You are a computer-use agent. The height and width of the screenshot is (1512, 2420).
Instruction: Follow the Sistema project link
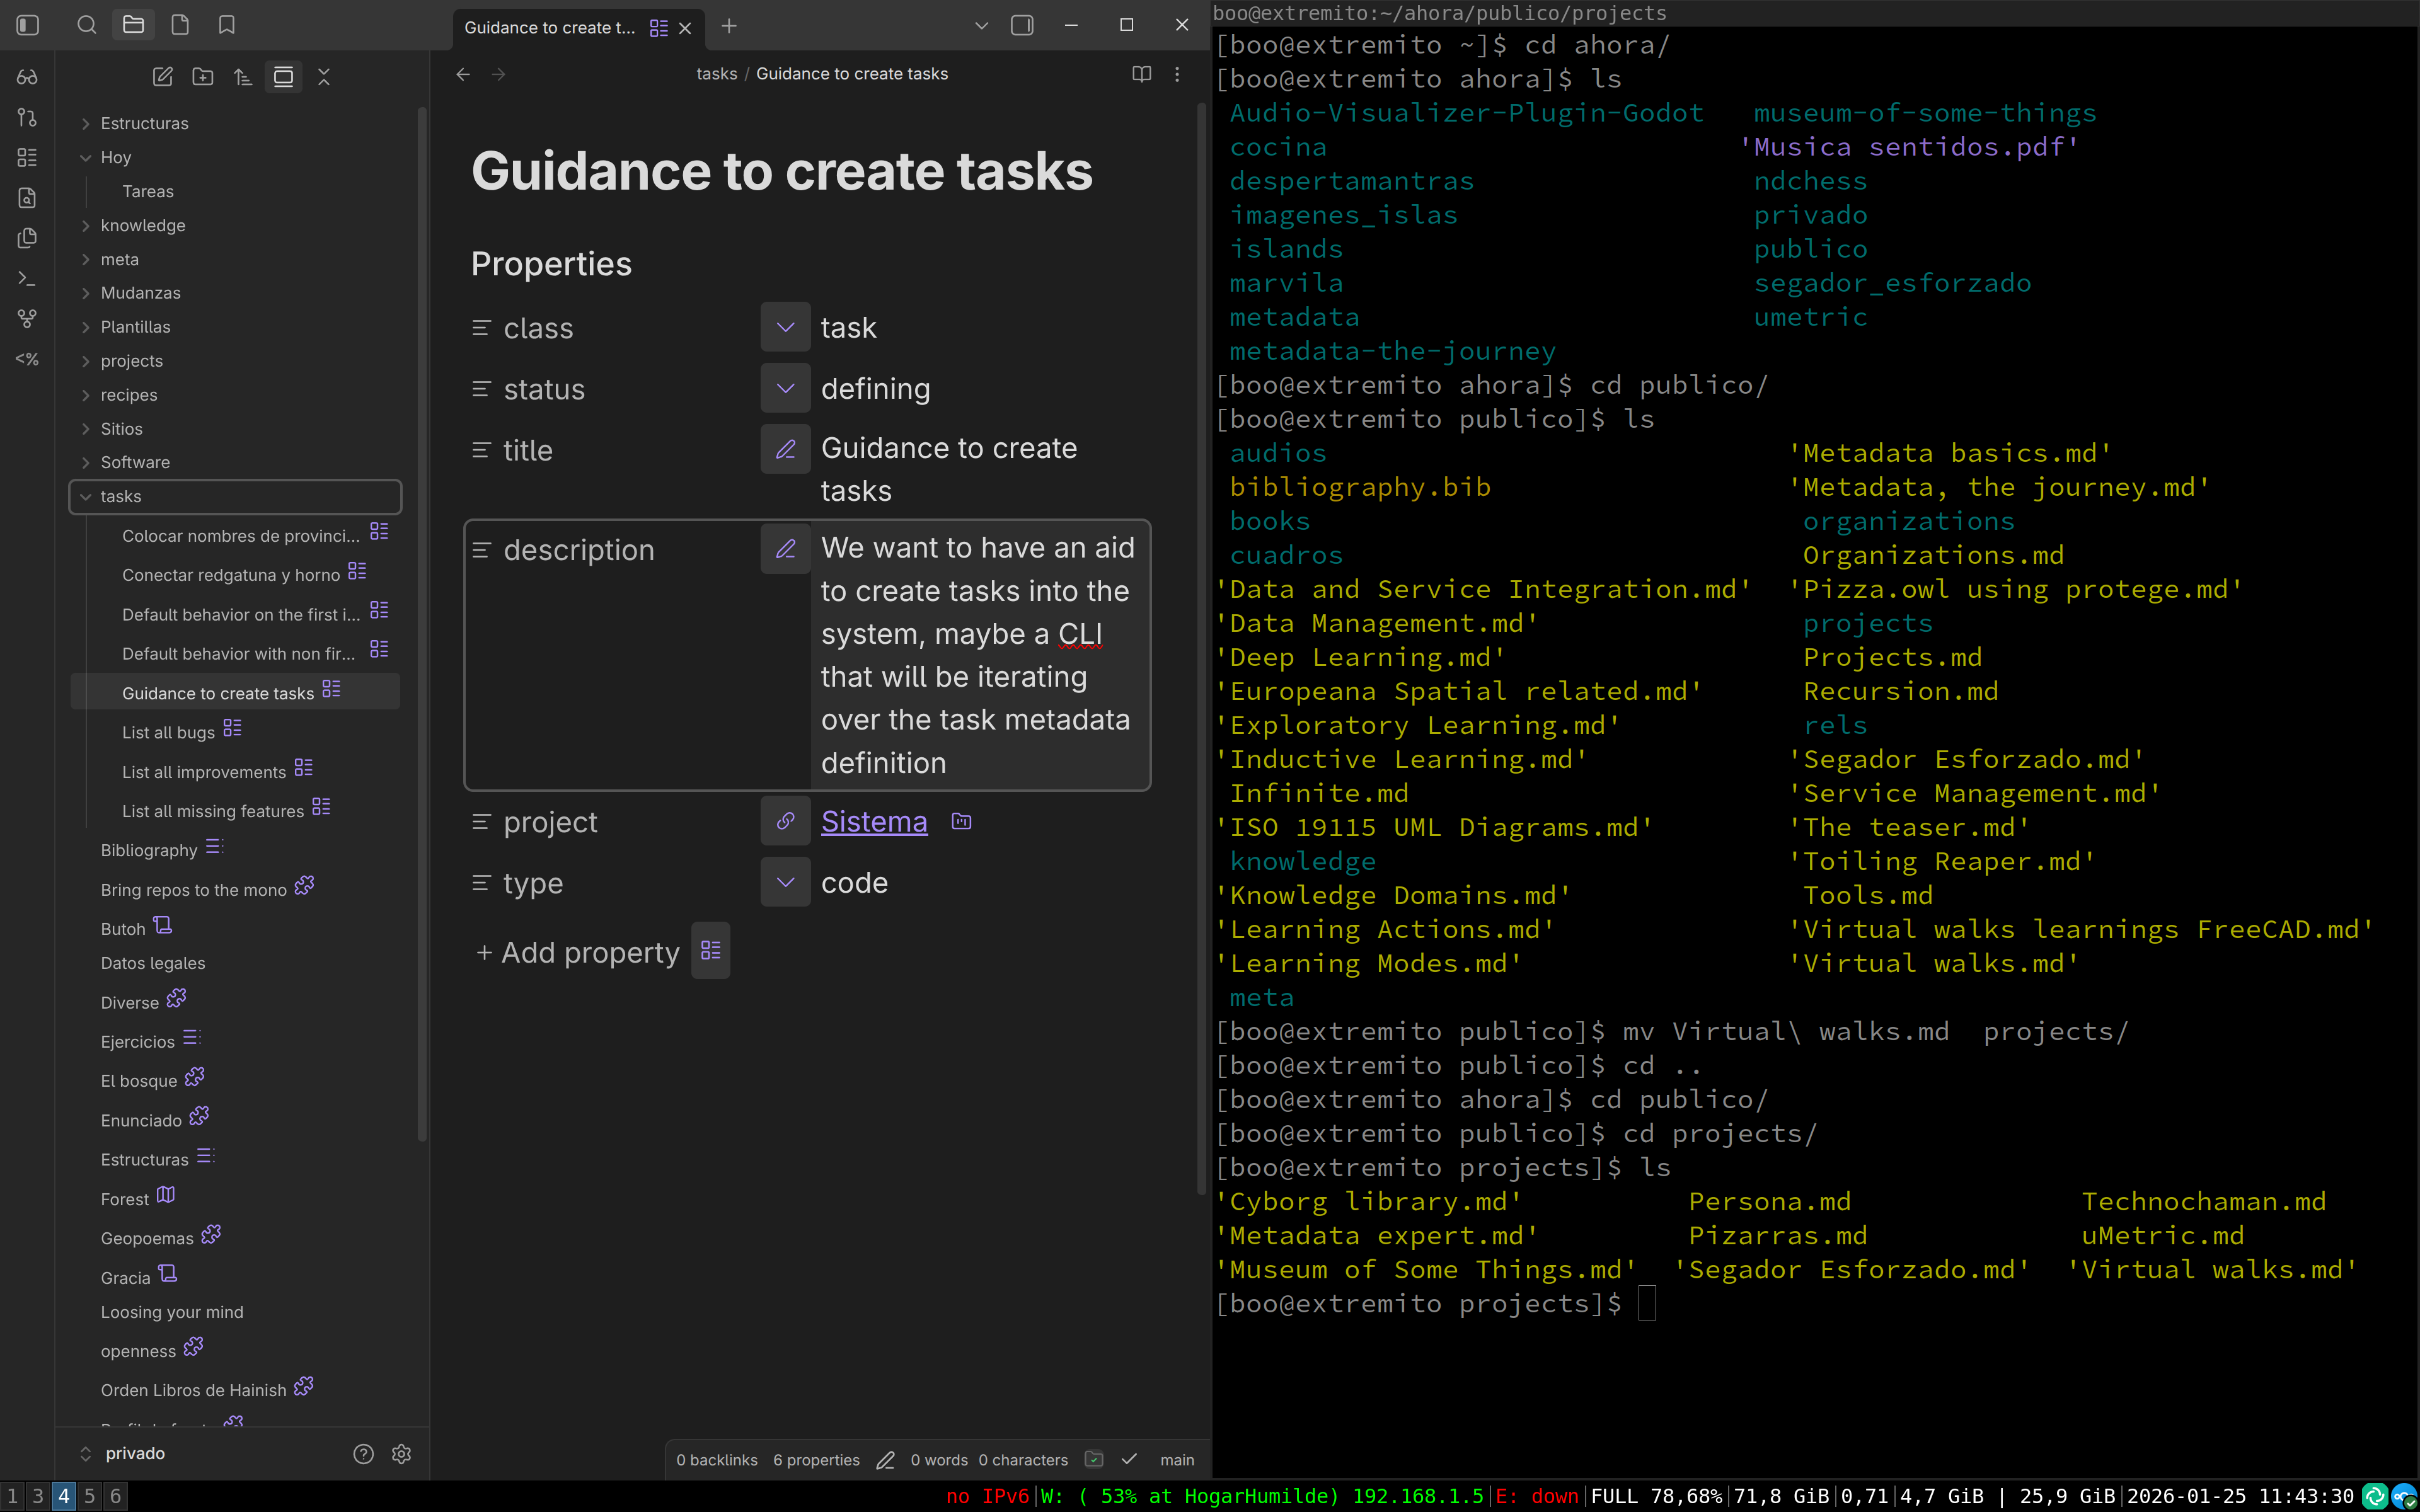coord(874,821)
